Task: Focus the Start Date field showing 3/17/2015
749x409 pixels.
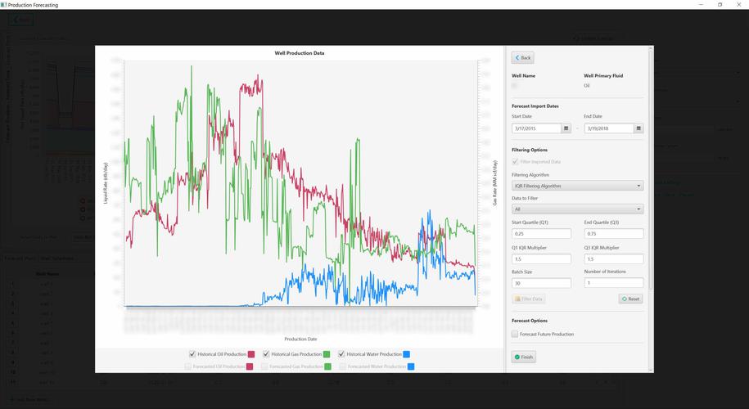Action: click(536, 128)
